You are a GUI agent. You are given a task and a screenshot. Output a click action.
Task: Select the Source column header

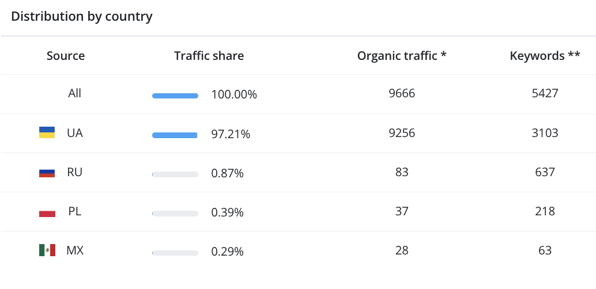point(66,56)
